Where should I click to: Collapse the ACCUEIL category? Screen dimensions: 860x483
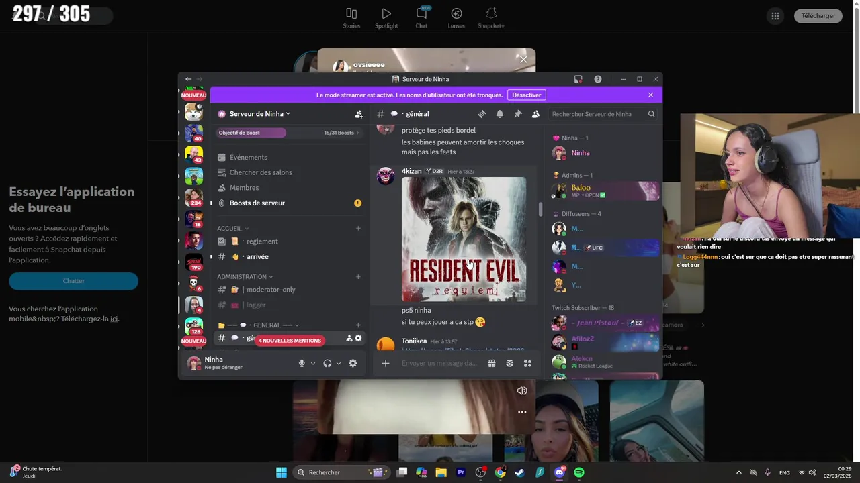(232, 229)
